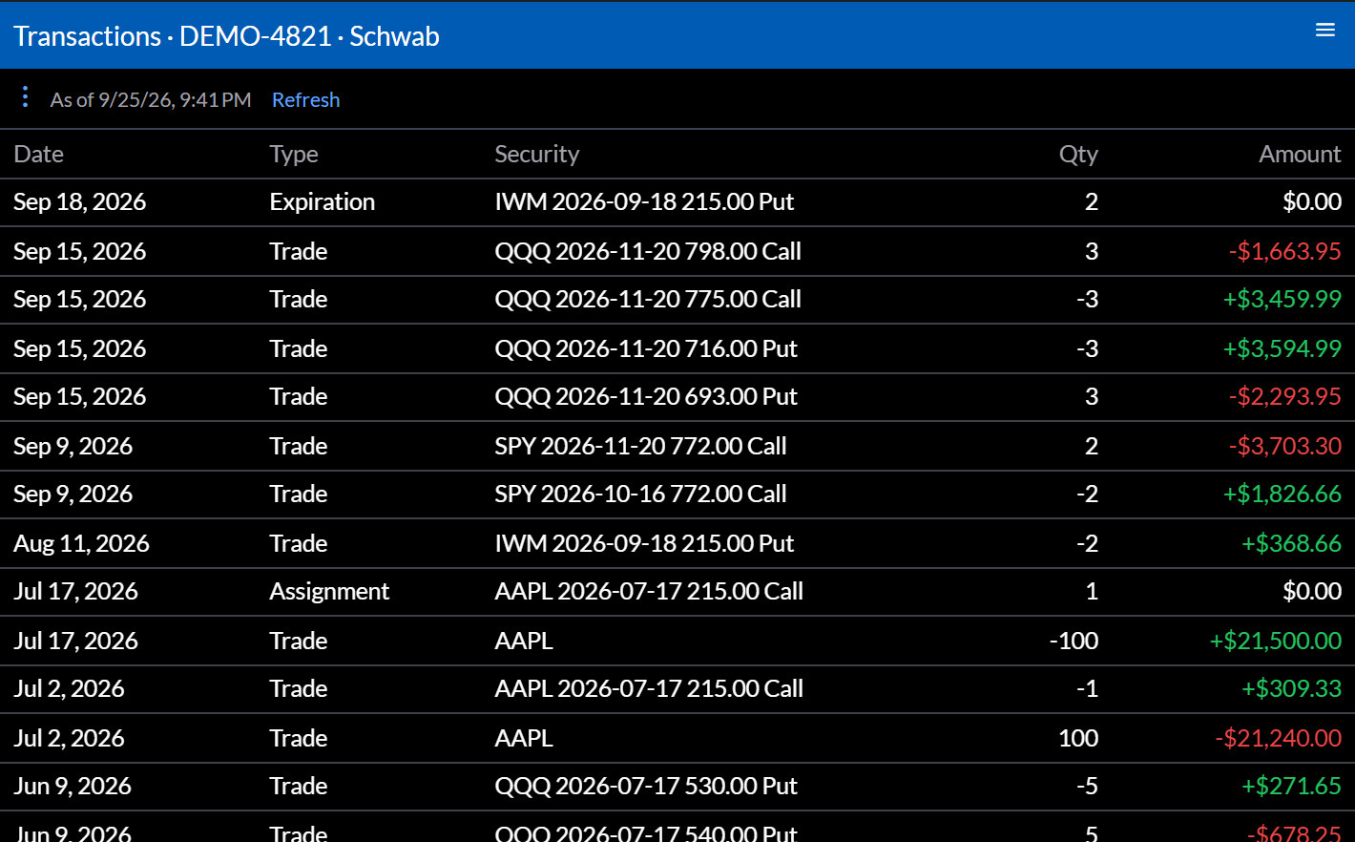Screen dimensions: 1355x842
Task: Sort by the Qty column header
Action: 1078,154
